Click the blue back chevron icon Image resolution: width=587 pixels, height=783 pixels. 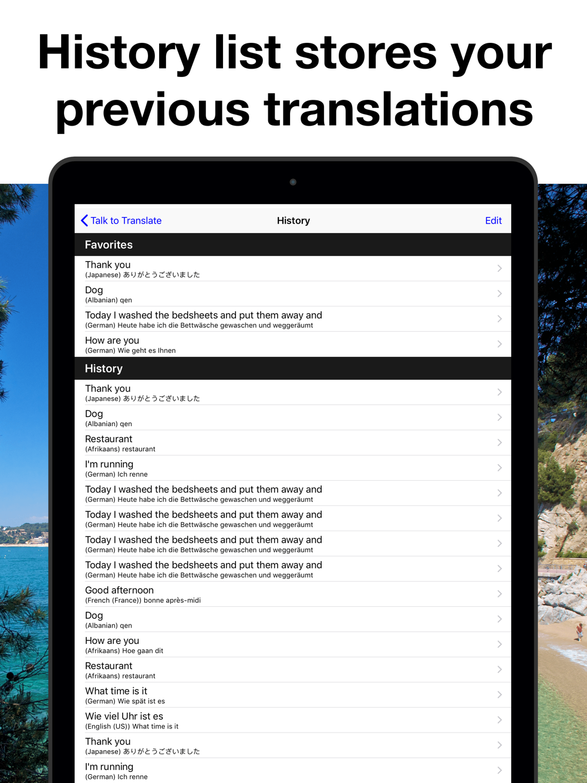[85, 221]
